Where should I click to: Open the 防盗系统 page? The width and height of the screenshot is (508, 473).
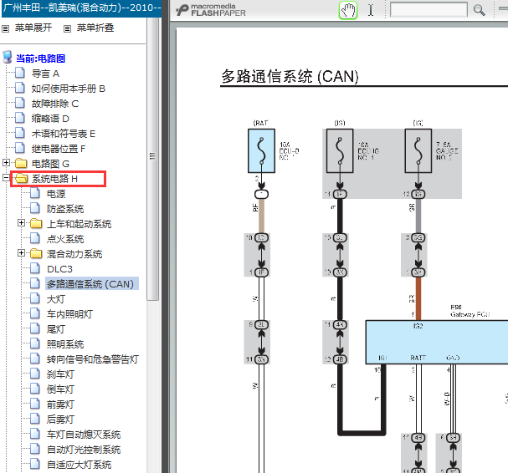point(65,209)
